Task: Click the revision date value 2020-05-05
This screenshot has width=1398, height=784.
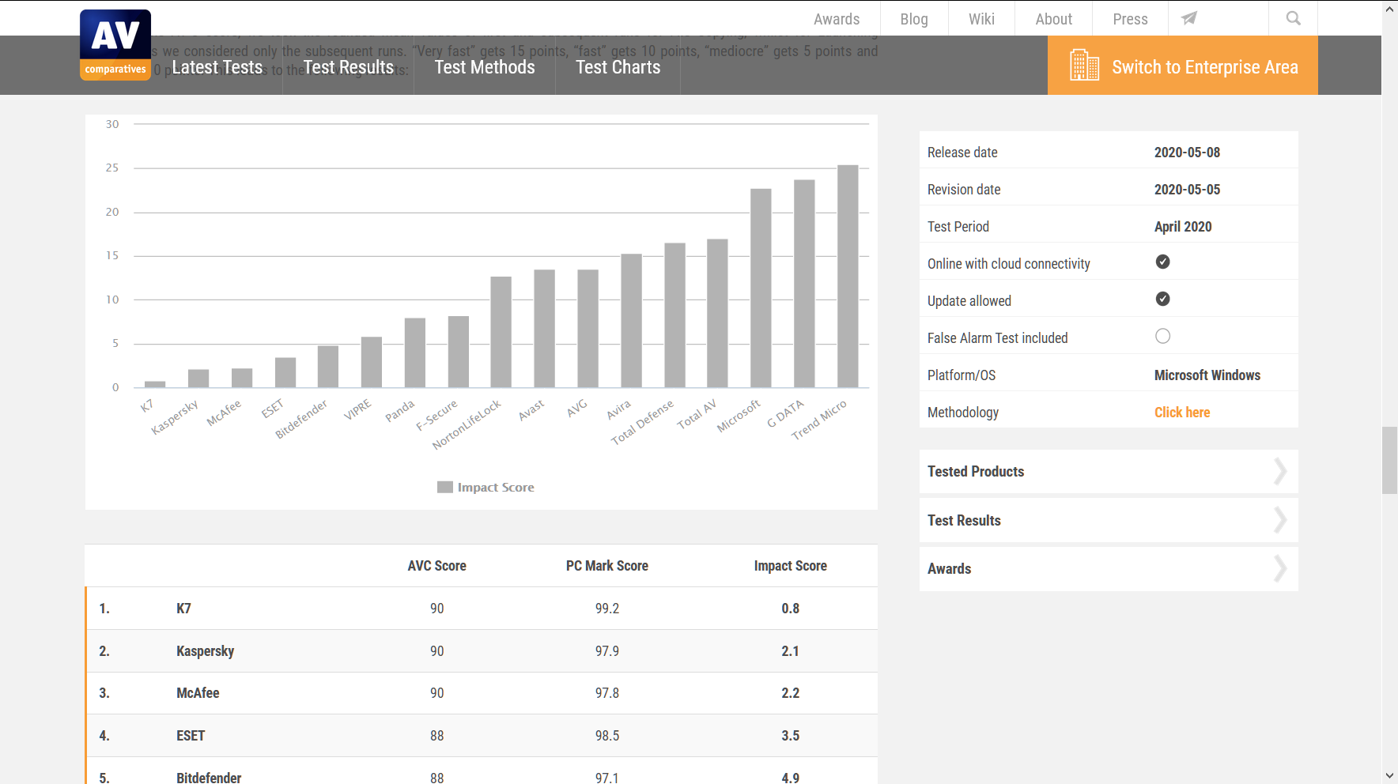Action: coord(1187,190)
